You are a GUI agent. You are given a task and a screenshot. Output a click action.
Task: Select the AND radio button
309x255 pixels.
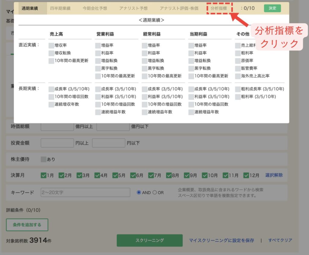(x=139, y=193)
